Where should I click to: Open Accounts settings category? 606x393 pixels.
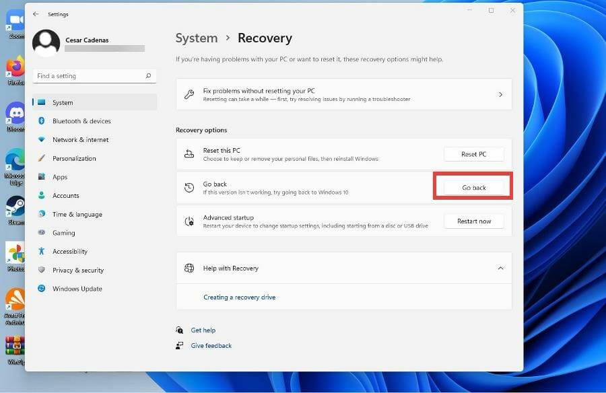click(95, 195)
